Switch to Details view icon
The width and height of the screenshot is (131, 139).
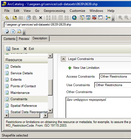(61, 18)
